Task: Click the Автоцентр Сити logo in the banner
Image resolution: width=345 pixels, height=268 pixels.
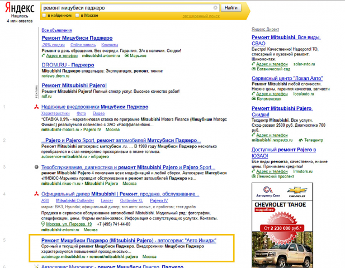Action: 268,192
